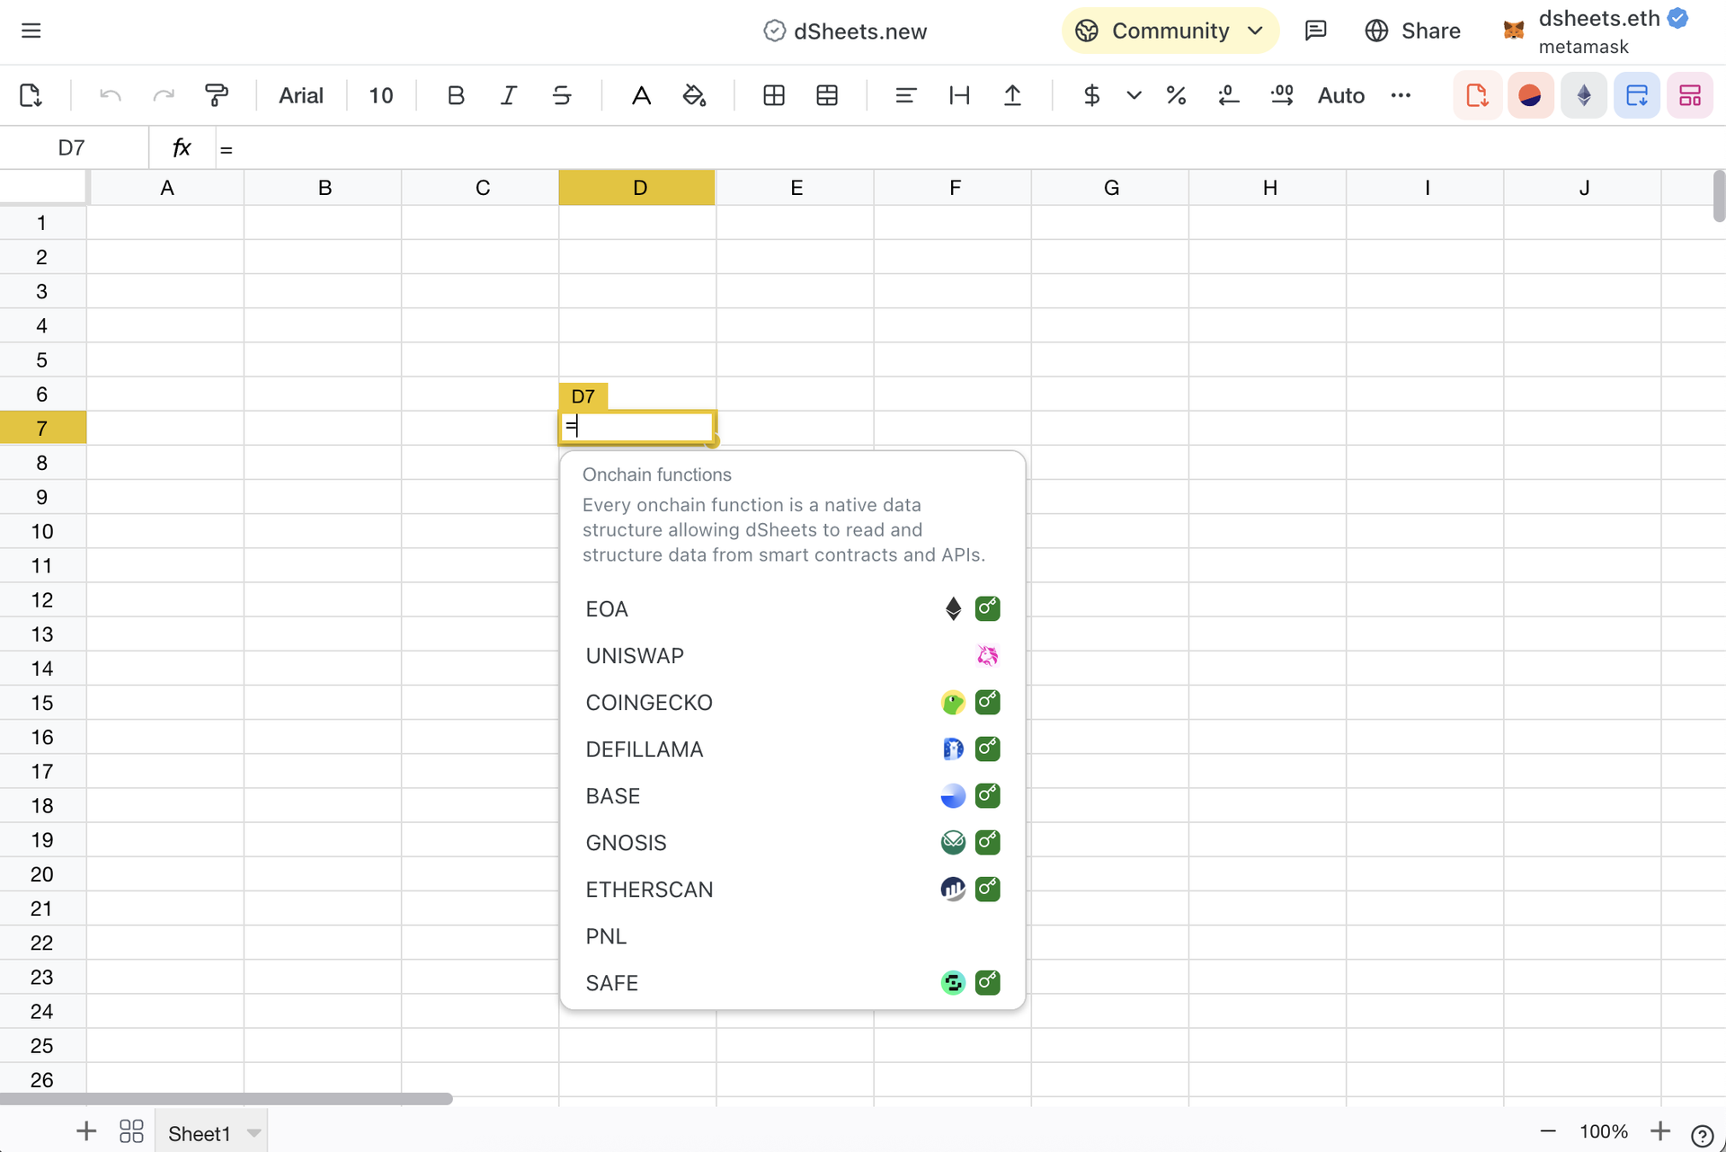1726x1152 pixels.
Task: Select ETHERSCAN from the onchain functions list
Action: (650, 889)
